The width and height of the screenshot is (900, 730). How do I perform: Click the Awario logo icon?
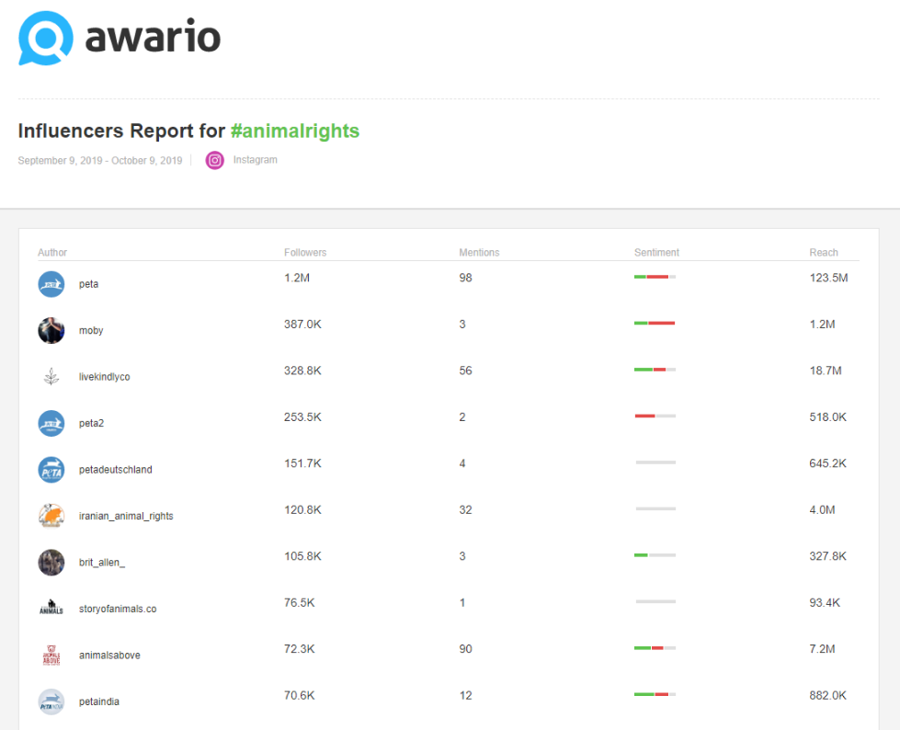coord(46,38)
